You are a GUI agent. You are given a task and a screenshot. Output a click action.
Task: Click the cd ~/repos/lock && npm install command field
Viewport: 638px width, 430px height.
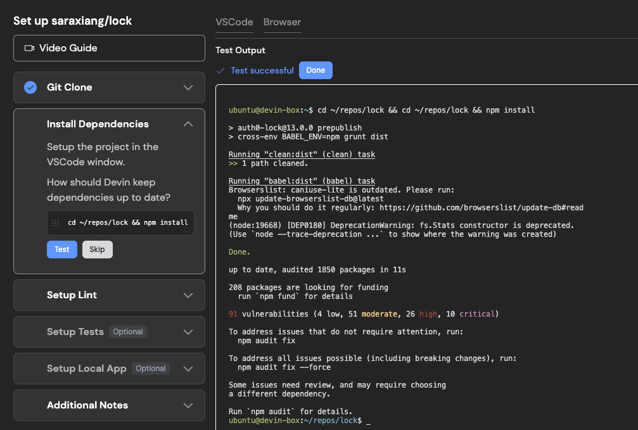coord(120,222)
